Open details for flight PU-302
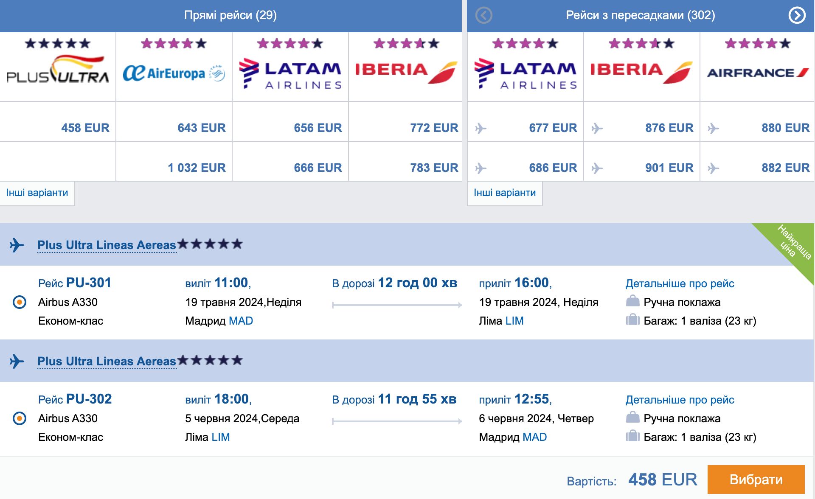The height and width of the screenshot is (499, 815). [x=680, y=400]
